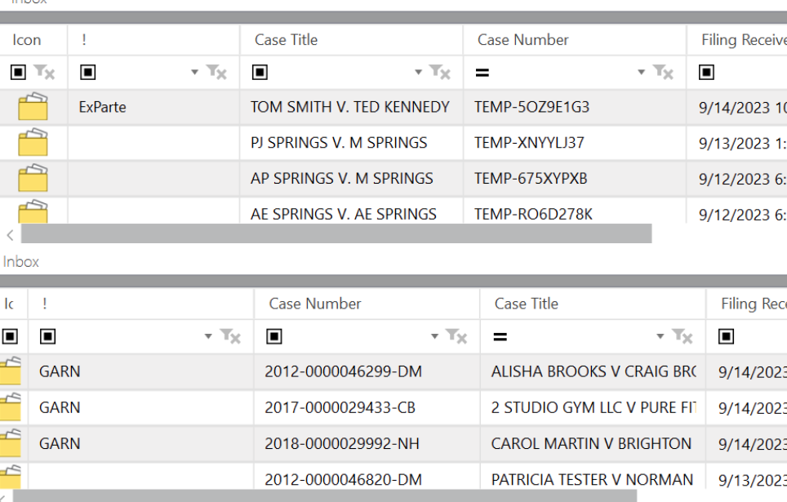
Task: Click folder icon for AP SPRINGS V. M SPRINGS row
Action: [x=33, y=179]
